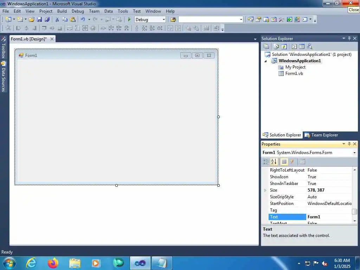Click Show All Files in Solution Explorer

pyautogui.click(x=276, y=47)
